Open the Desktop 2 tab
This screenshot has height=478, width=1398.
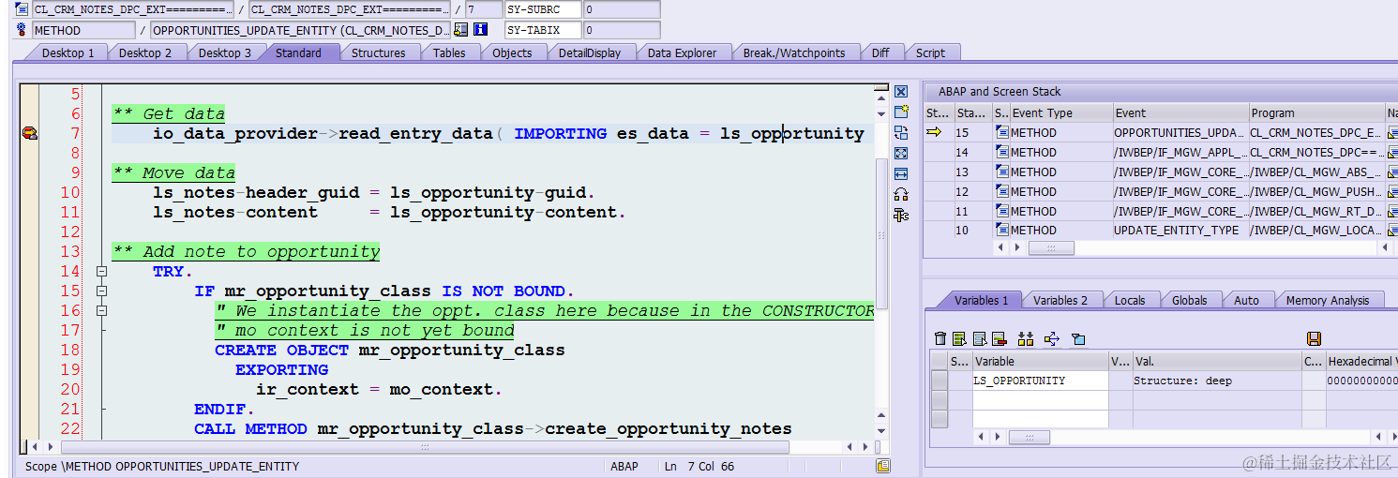145,53
